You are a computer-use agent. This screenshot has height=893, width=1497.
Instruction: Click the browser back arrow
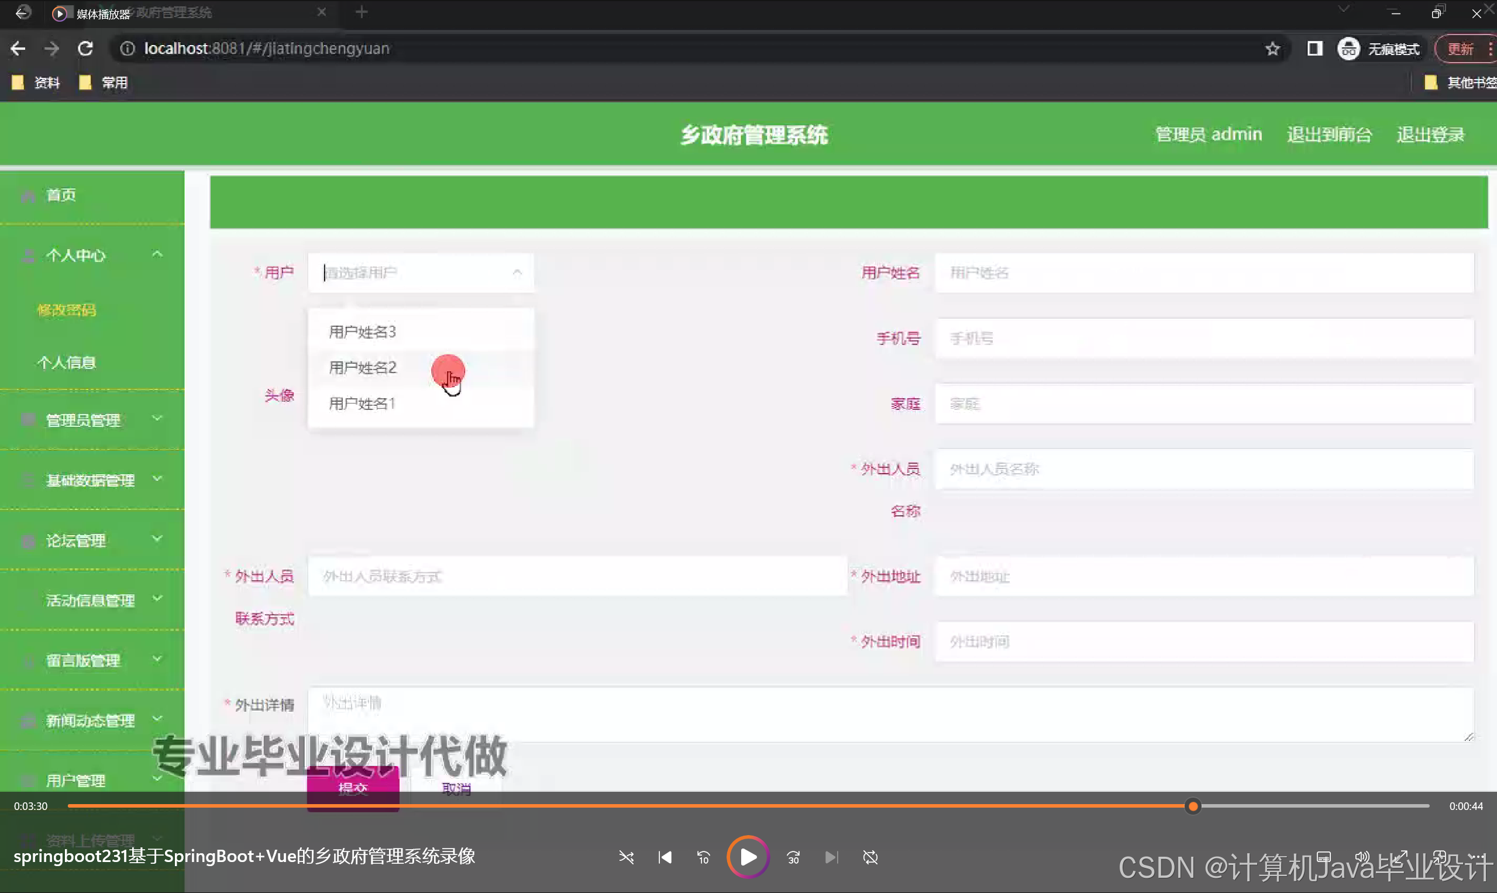coord(18,48)
